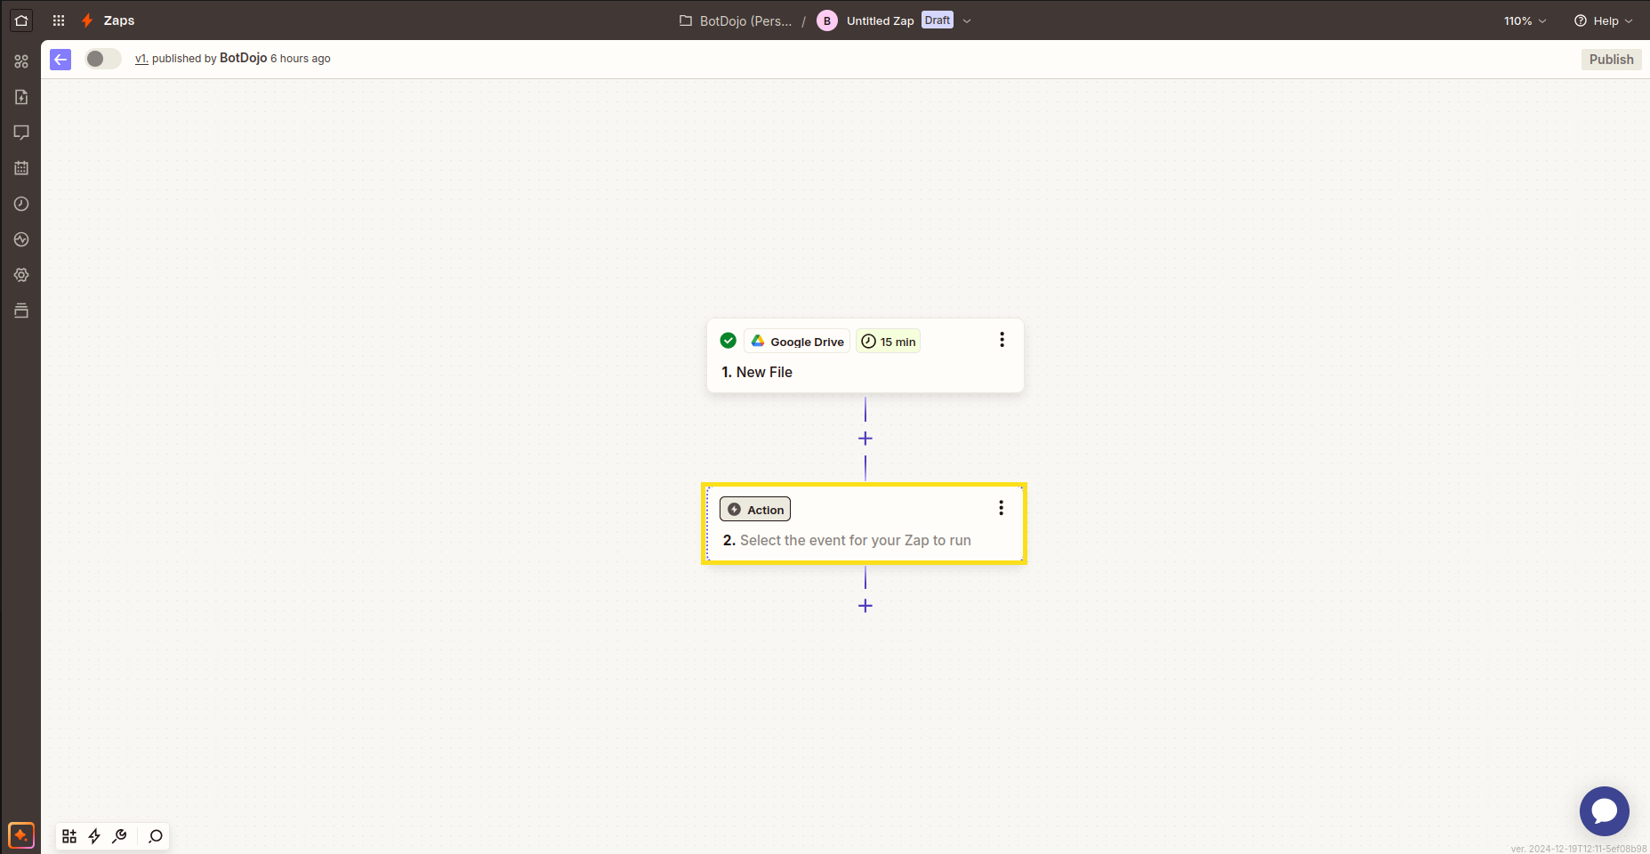Viewport: 1650px width, 854px height.
Task: Click the back arrow button
Action: pyautogui.click(x=60, y=60)
